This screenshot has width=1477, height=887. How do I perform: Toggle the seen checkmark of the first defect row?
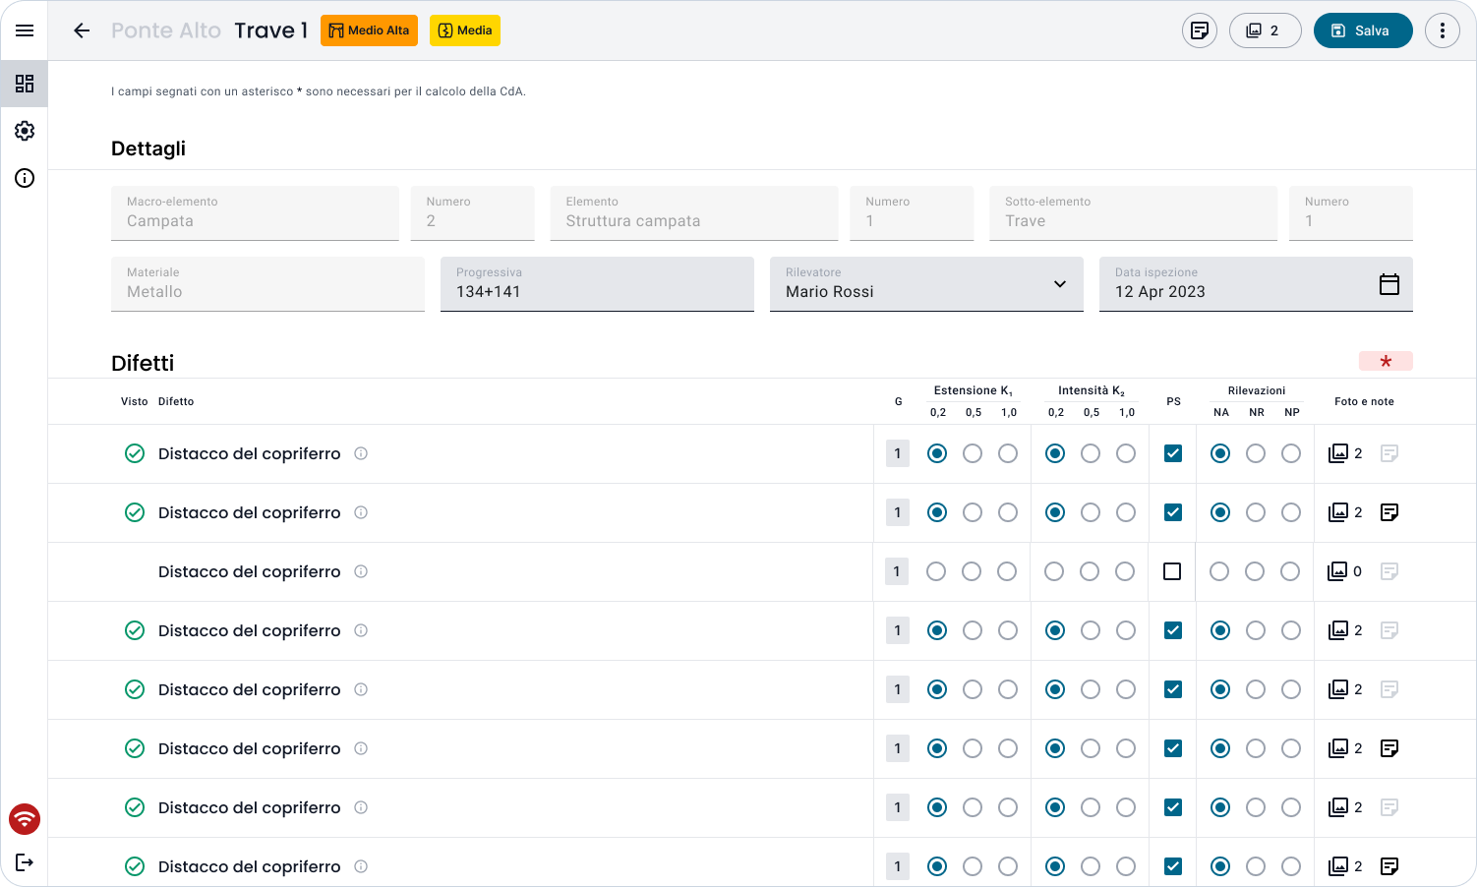point(135,453)
